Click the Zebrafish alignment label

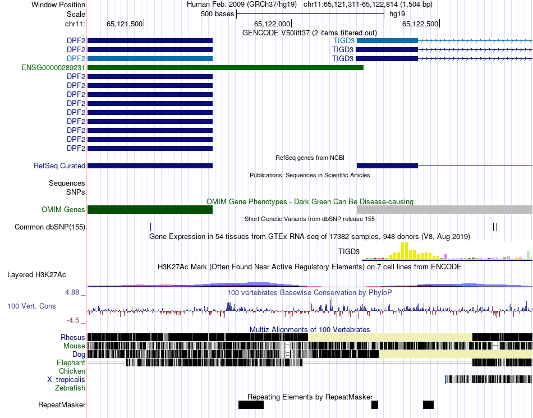[70, 388]
